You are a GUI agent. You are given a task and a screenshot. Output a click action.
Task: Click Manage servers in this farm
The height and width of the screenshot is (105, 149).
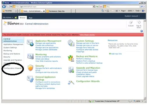(88, 43)
